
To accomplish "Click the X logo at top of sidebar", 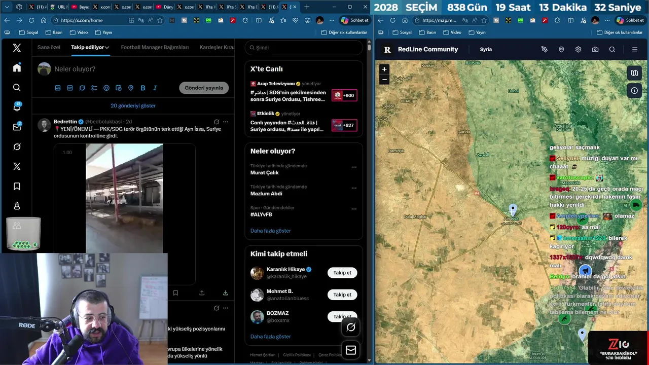I will [17, 48].
